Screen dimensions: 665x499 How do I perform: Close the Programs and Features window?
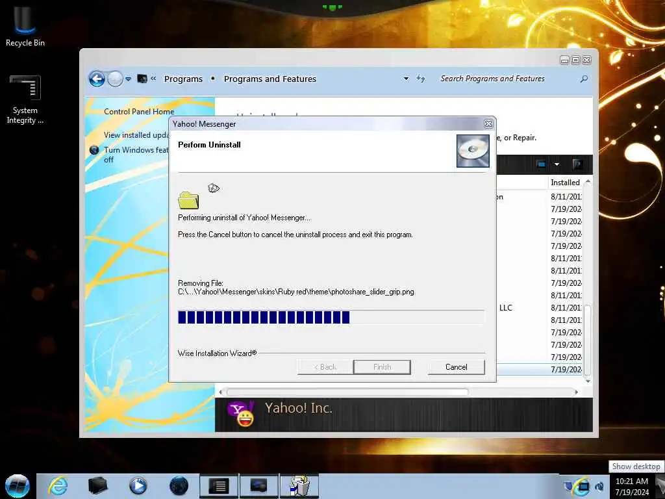coord(586,60)
